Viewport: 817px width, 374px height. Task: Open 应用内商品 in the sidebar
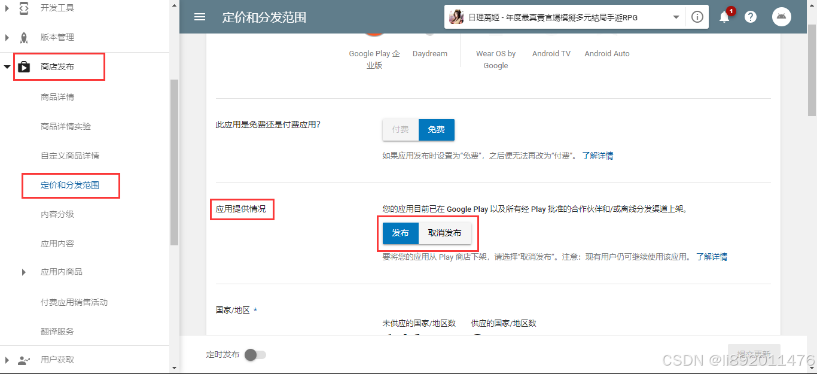(62, 272)
